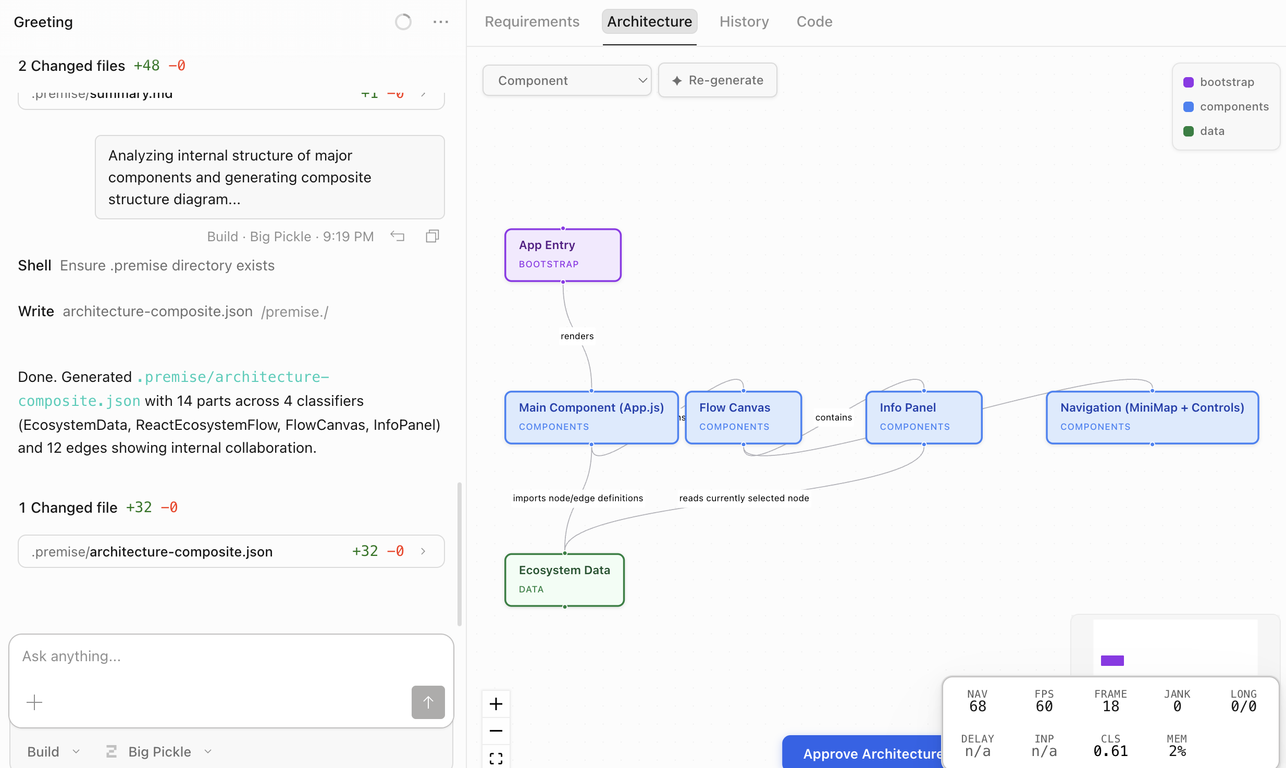Expand architecture-composite.json changed file row
Image resolution: width=1286 pixels, height=768 pixels.
coord(231,551)
